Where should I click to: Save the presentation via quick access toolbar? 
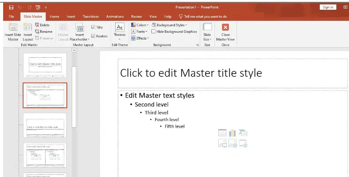(x=11, y=8)
